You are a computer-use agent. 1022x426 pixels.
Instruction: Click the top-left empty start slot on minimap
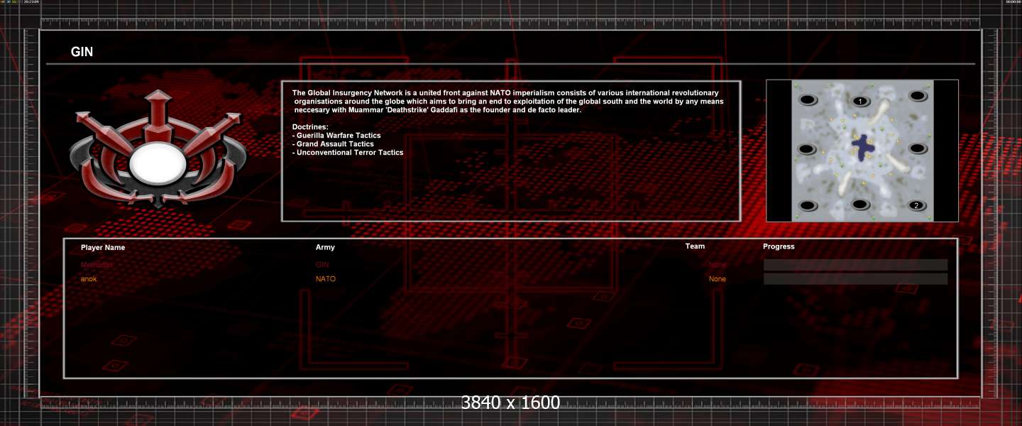tap(808, 100)
